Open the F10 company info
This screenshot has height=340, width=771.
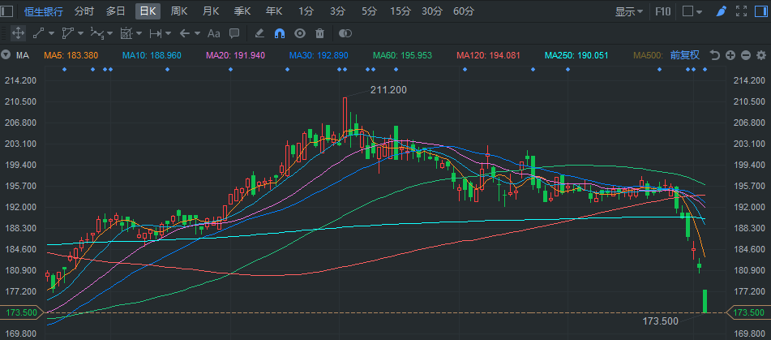click(663, 11)
